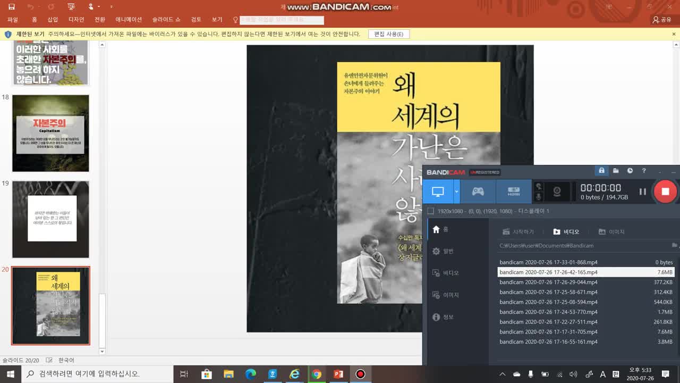This screenshot has width=680, height=383.
Task: Click the recording area rectangle icon
Action: coord(431,211)
